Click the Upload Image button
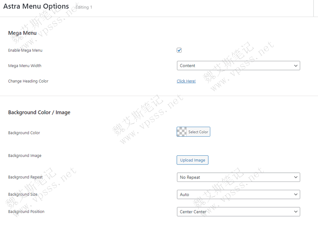The width and height of the screenshot is (318, 228). 192,160
